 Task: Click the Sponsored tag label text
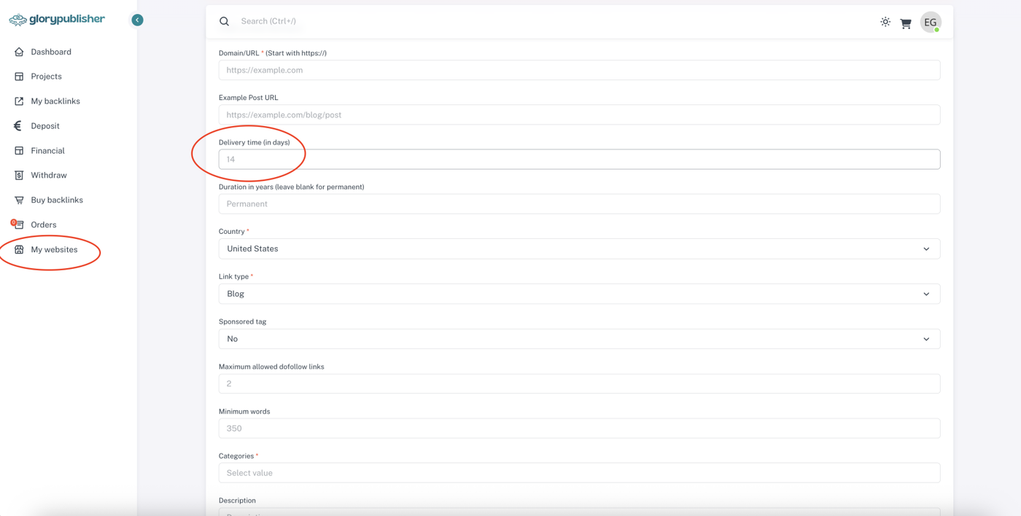pyautogui.click(x=242, y=321)
